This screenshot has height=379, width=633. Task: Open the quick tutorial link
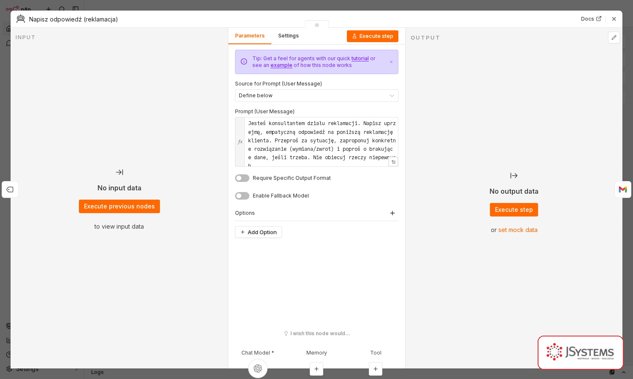(x=360, y=59)
